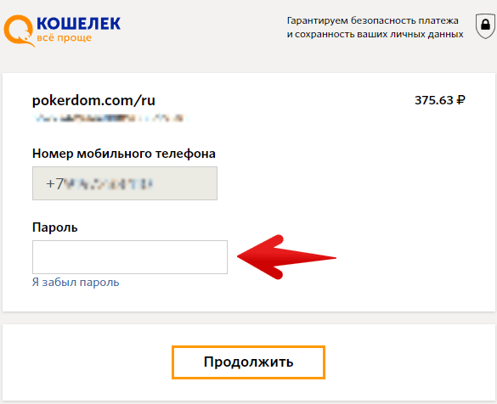Click the red arrow pointing at password
The image size is (497, 404).
pos(286,257)
